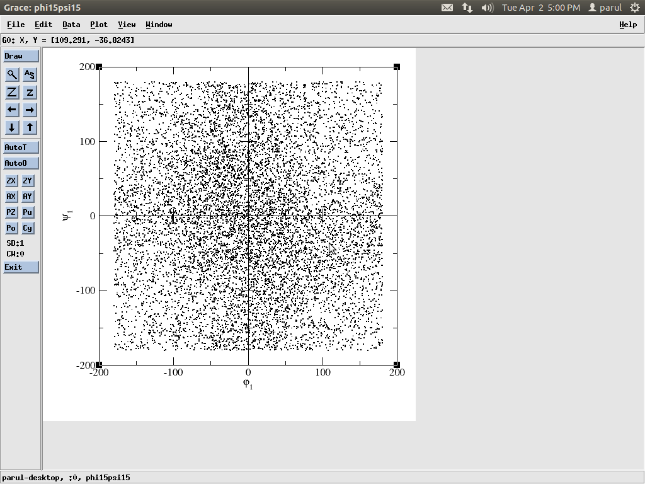
Task: Click the AutoT autotick button
Action: pos(21,147)
